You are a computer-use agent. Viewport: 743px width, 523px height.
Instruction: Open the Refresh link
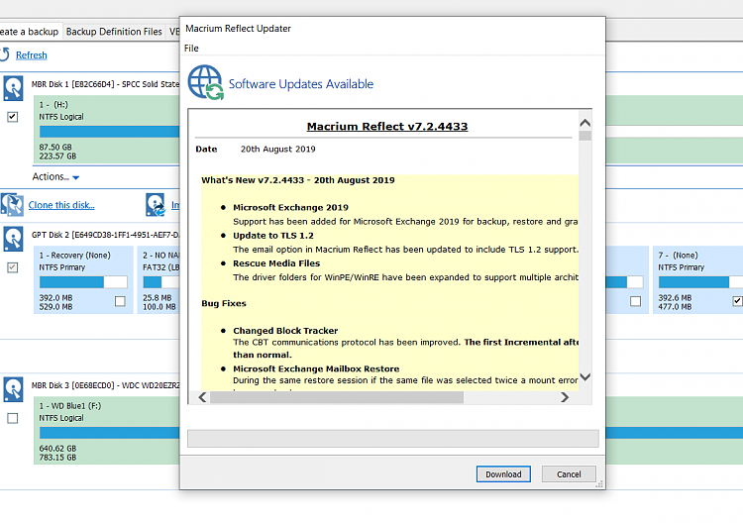pos(32,55)
